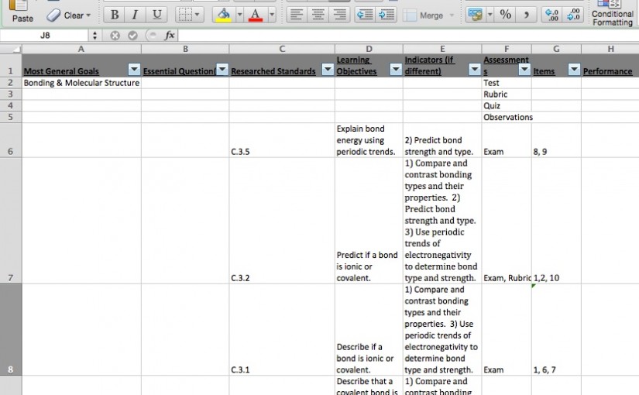Open the Most General Goals filter dropdown
639x395 pixels.
(134, 70)
